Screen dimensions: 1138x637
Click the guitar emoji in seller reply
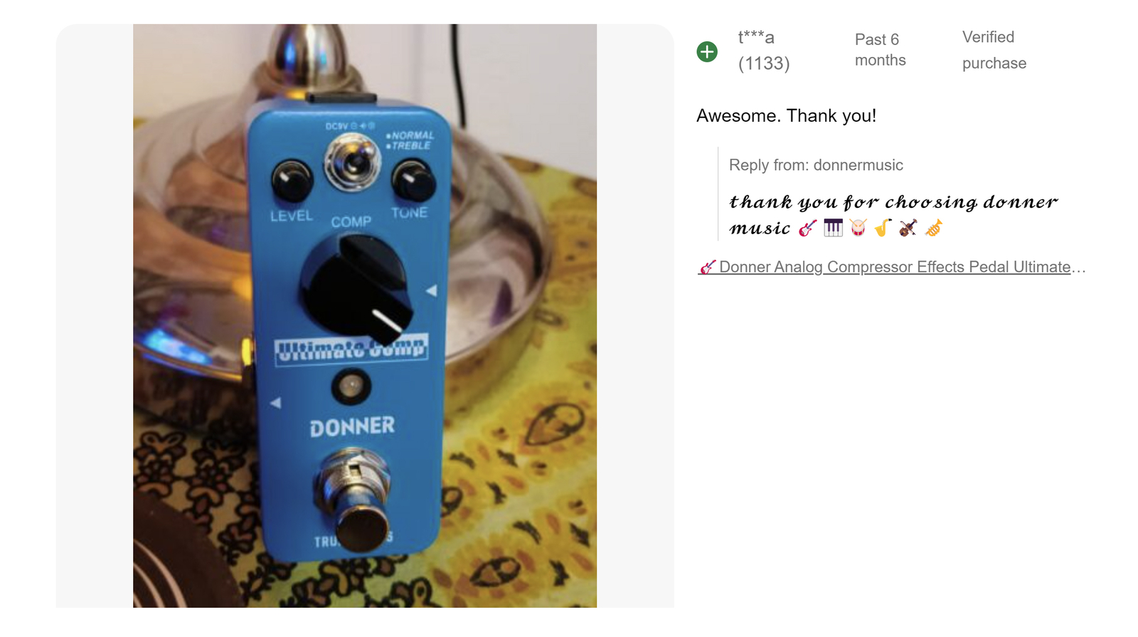click(807, 228)
